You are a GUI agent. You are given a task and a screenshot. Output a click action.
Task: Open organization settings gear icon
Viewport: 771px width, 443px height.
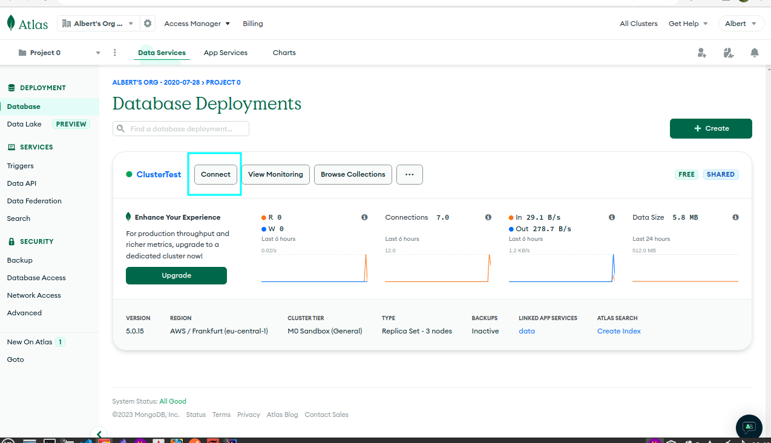[x=147, y=24]
